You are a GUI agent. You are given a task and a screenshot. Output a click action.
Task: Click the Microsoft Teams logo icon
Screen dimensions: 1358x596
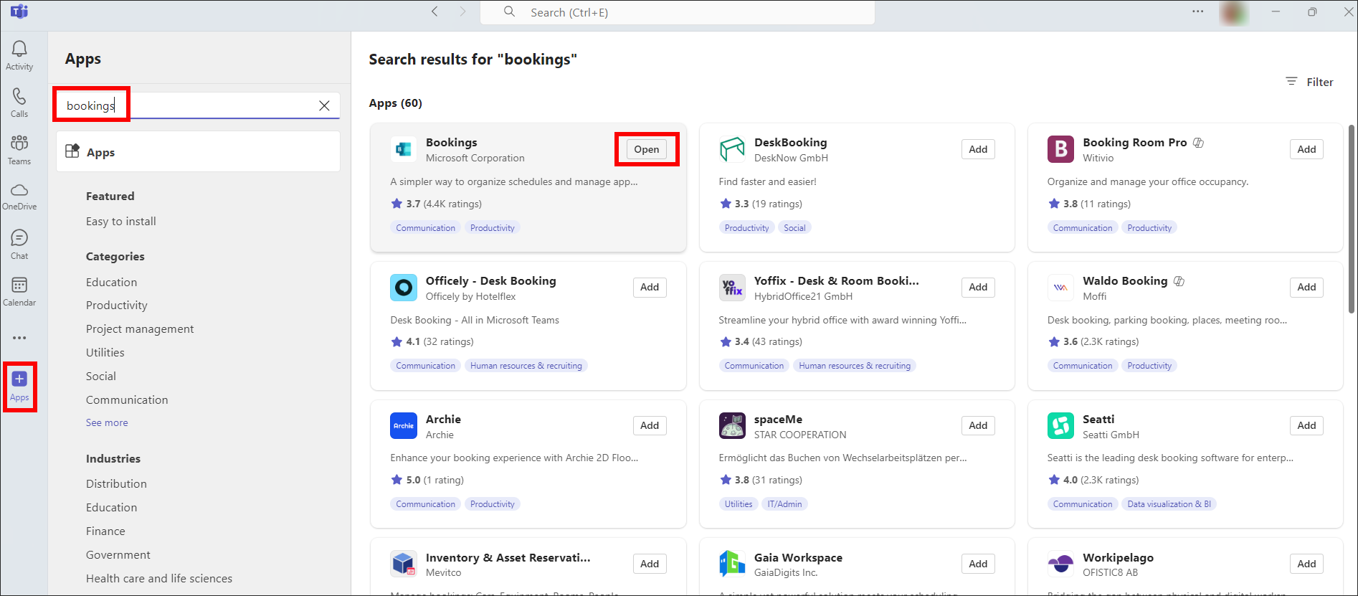tap(19, 11)
